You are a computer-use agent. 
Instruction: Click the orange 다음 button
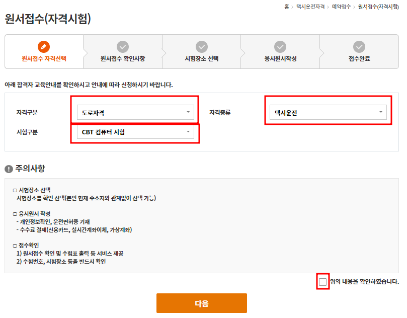[x=202, y=303]
